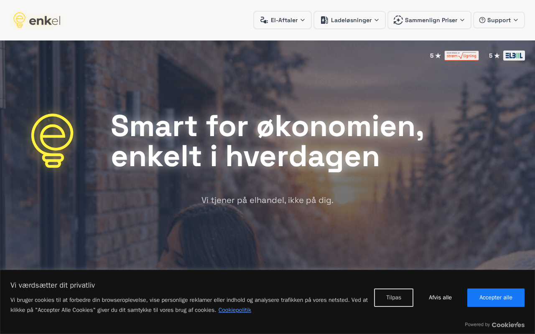
Task: Click the large yellow lightbulb logo
Action: pos(52,141)
